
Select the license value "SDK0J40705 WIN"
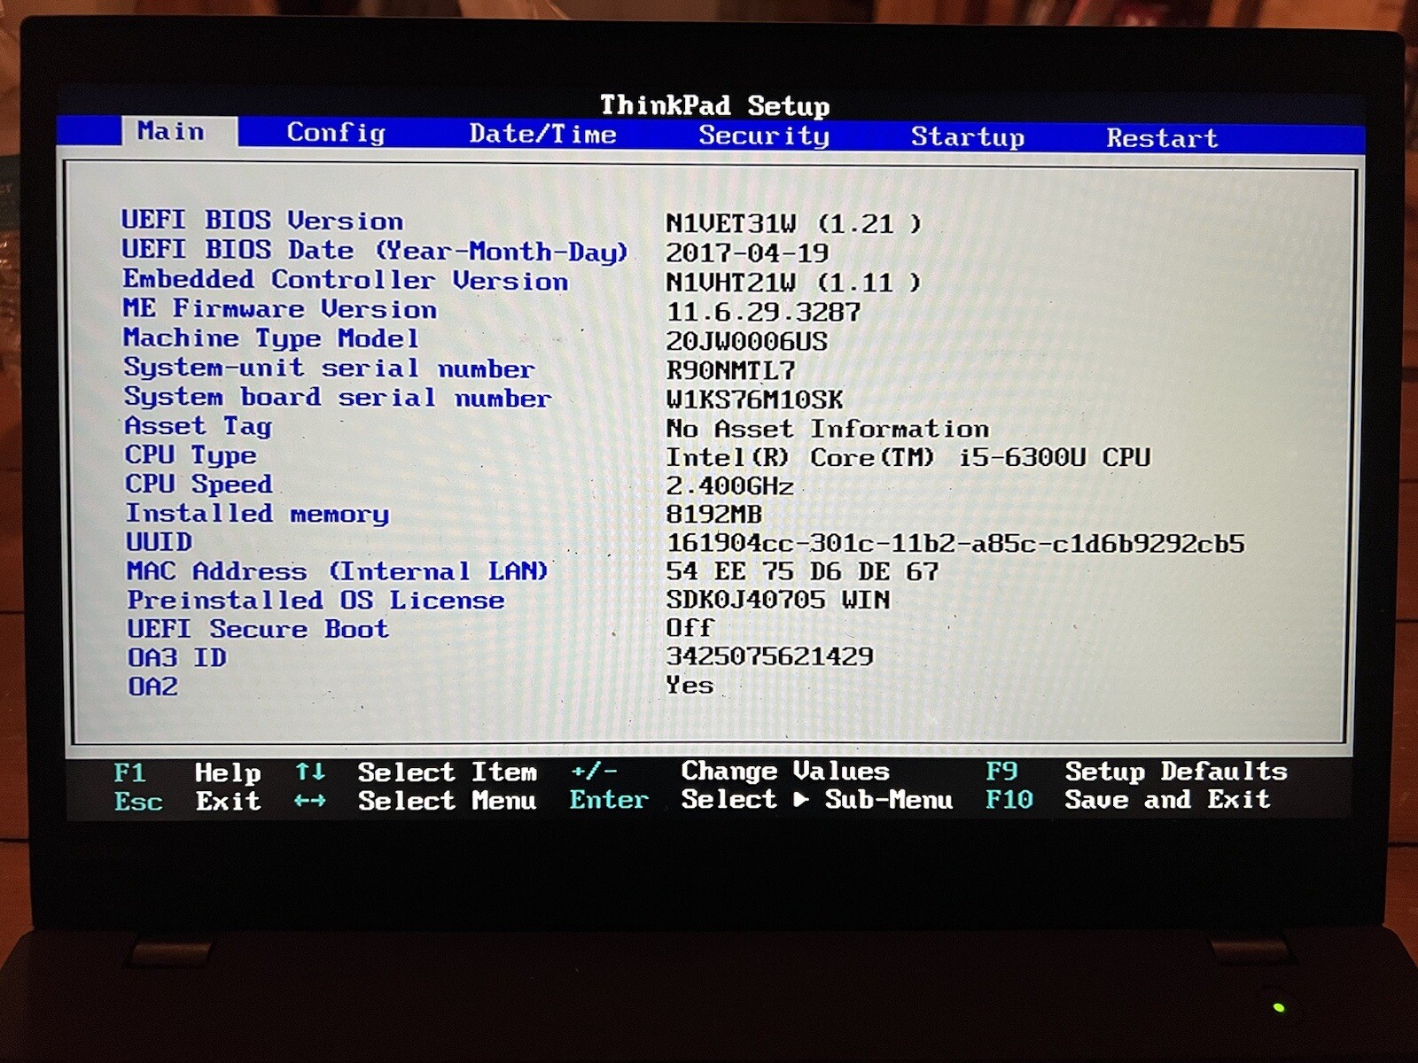point(778,601)
